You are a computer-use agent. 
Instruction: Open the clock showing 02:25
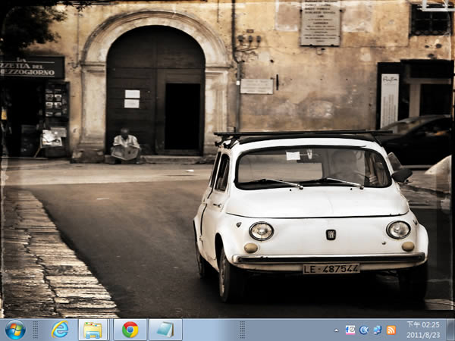coord(422,330)
